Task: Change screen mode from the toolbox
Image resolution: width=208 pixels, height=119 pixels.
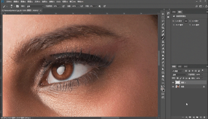Action: pos(163,97)
